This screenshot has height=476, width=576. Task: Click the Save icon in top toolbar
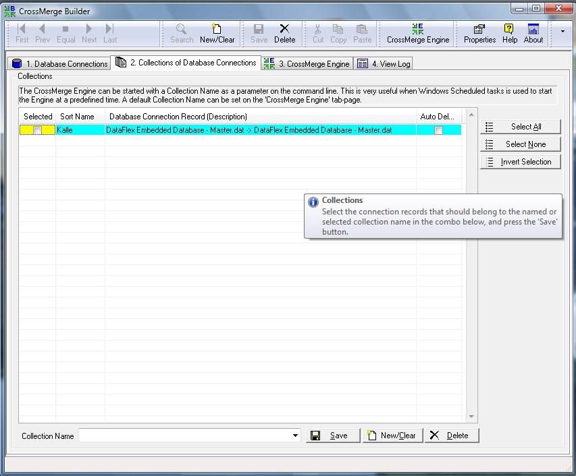point(259,33)
